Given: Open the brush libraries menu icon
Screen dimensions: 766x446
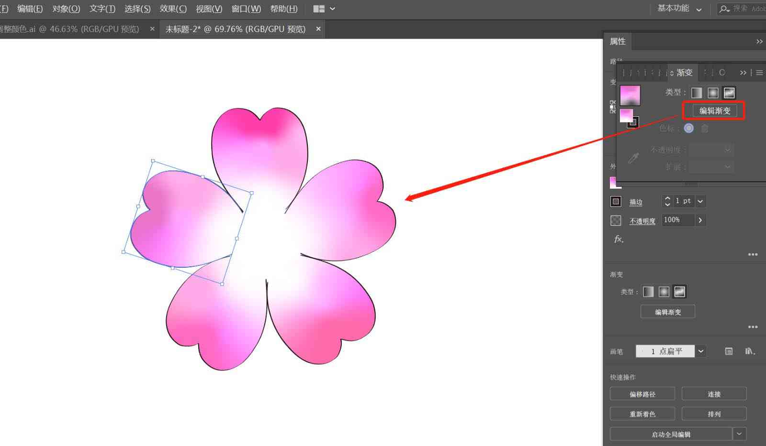Looking at the screenshot, I should 750,351.
